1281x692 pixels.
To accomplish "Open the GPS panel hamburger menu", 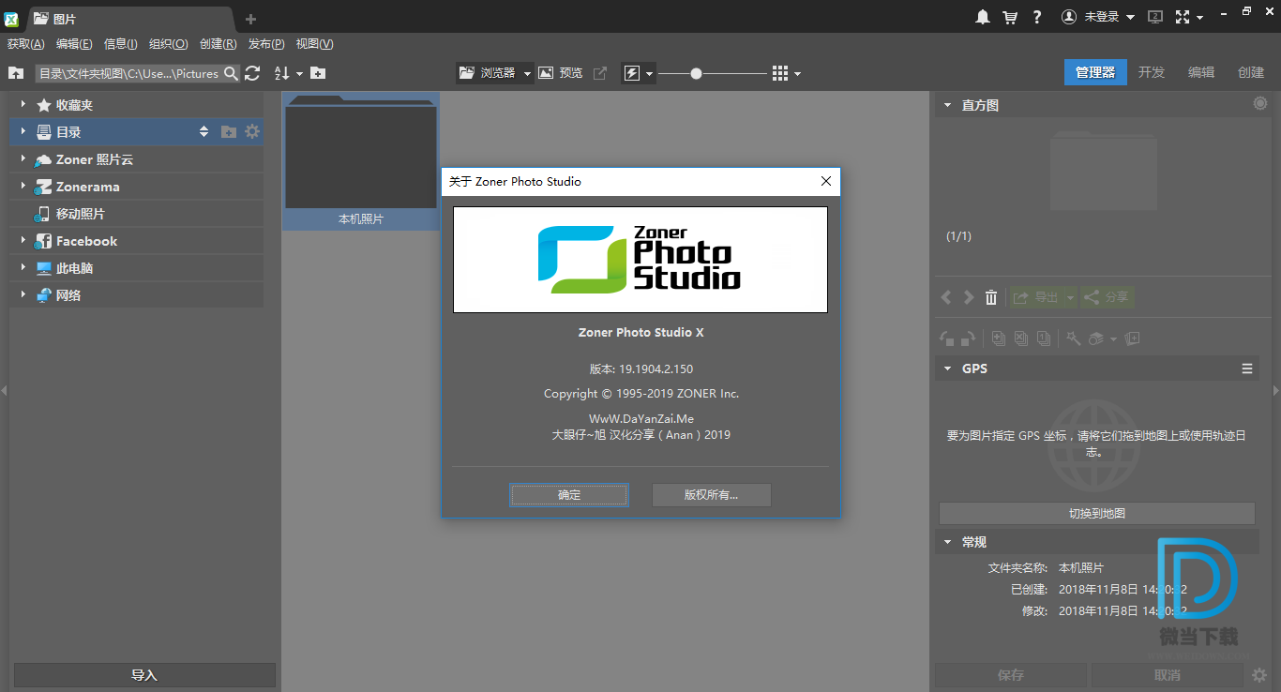I will [x=1247, y=369].
